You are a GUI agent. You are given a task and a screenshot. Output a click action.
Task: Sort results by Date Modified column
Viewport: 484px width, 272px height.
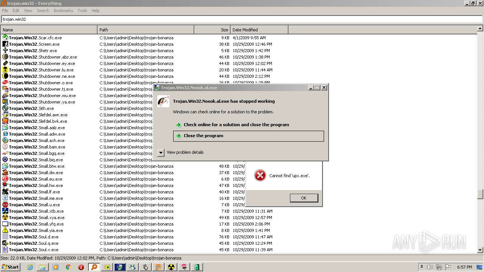259,30
